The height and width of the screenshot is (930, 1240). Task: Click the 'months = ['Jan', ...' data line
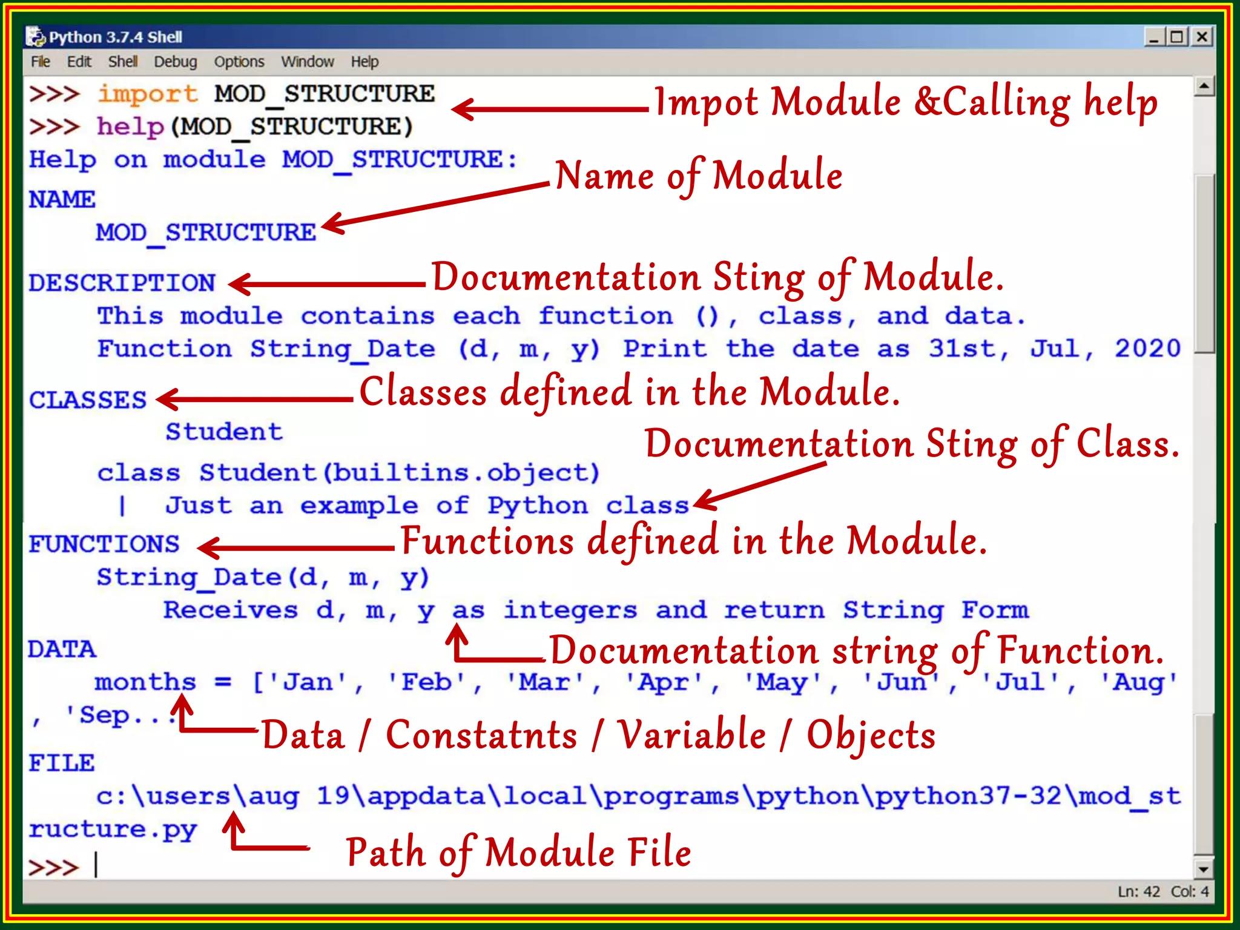636,683
